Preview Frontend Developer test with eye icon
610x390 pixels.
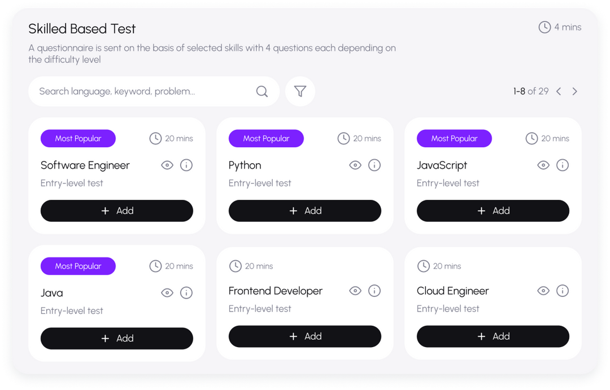coord(355,291)
